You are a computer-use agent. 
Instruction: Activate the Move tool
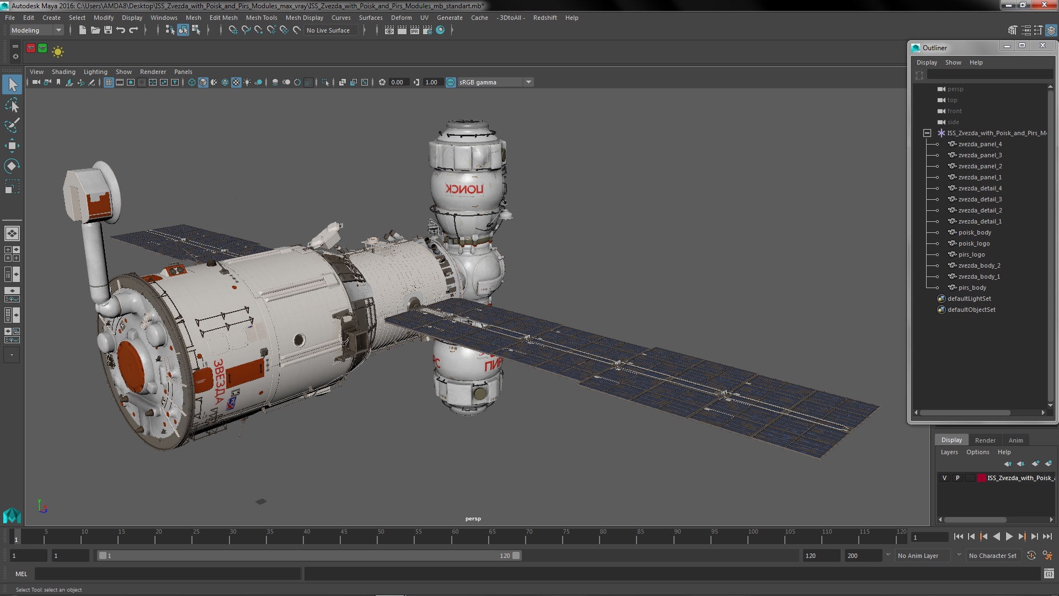pos(12,146)
